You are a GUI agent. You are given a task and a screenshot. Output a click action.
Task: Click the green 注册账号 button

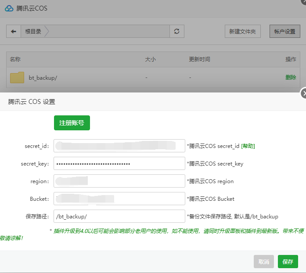(72, 123)
